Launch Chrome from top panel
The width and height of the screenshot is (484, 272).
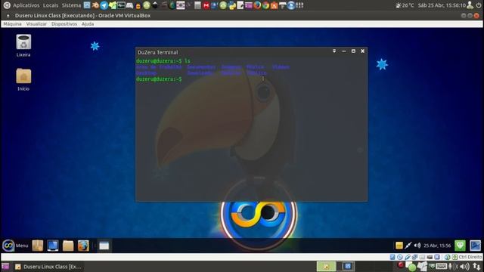tap(265, 5)
